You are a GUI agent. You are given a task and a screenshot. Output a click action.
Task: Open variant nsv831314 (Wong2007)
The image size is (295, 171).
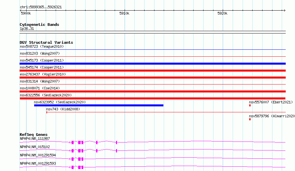click(x=40, y=81)
